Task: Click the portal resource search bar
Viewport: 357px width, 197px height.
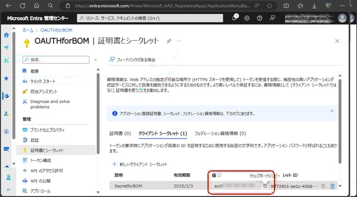Action: pyautogui.click(x=150, y=18)
